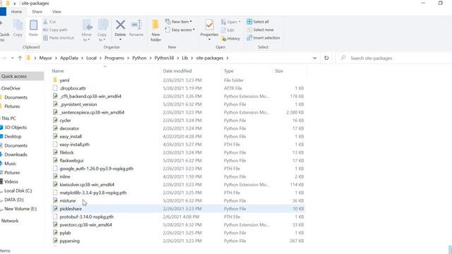
Task: Expand chevron after site-packages in breadcrumb
Action: [x=227, y=58]
